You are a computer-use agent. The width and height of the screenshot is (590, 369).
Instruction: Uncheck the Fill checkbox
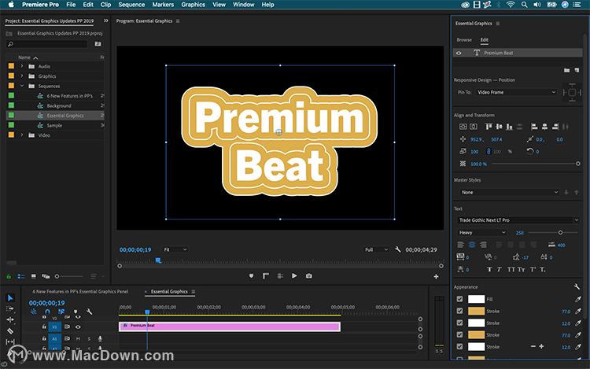point(460,299)
